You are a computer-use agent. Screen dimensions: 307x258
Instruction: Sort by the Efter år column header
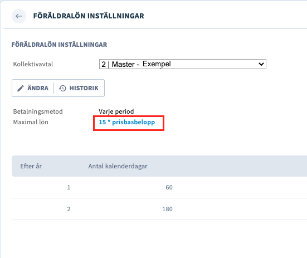coord(31,166)
